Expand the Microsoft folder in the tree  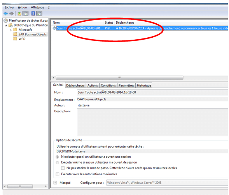pyautogui.click(x=11, y=30)
